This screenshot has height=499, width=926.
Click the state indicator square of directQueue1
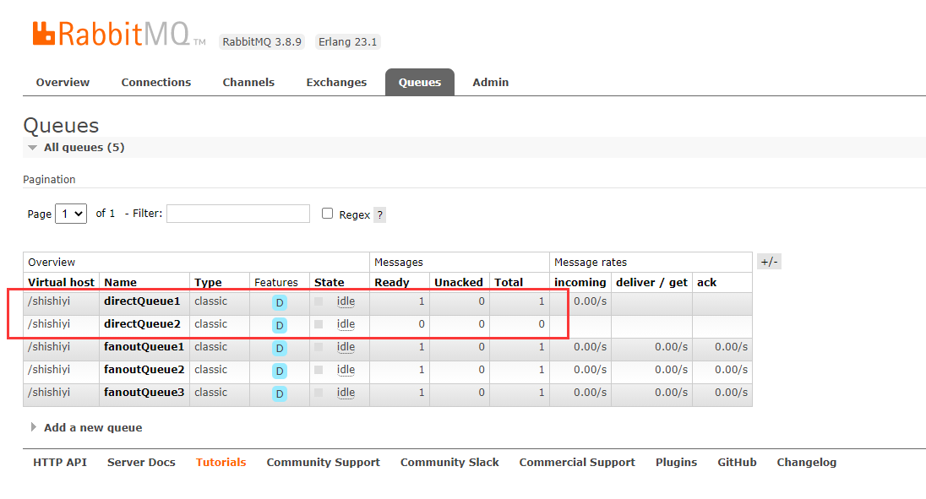pos(319,301)
